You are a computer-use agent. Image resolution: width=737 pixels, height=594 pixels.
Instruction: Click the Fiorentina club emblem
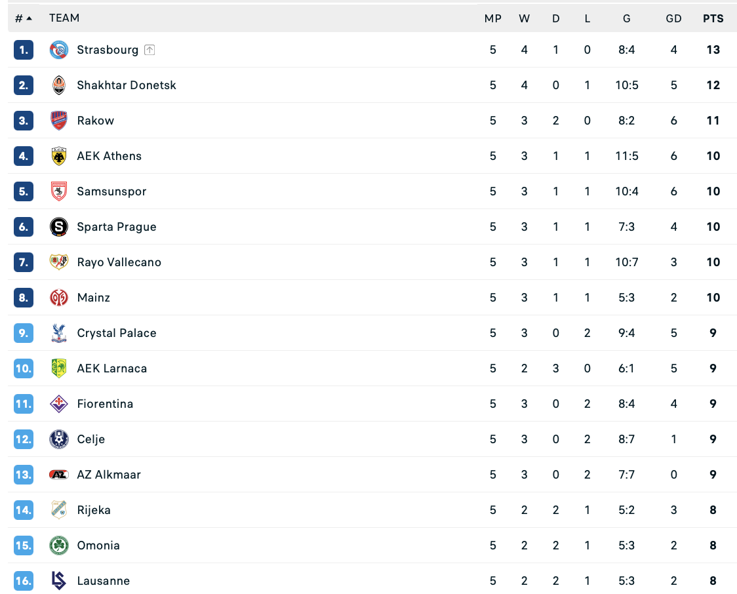pyautogui.click(x=59, y=404)
